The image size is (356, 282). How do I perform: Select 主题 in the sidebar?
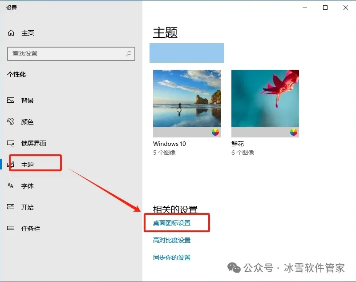[28, 165]
